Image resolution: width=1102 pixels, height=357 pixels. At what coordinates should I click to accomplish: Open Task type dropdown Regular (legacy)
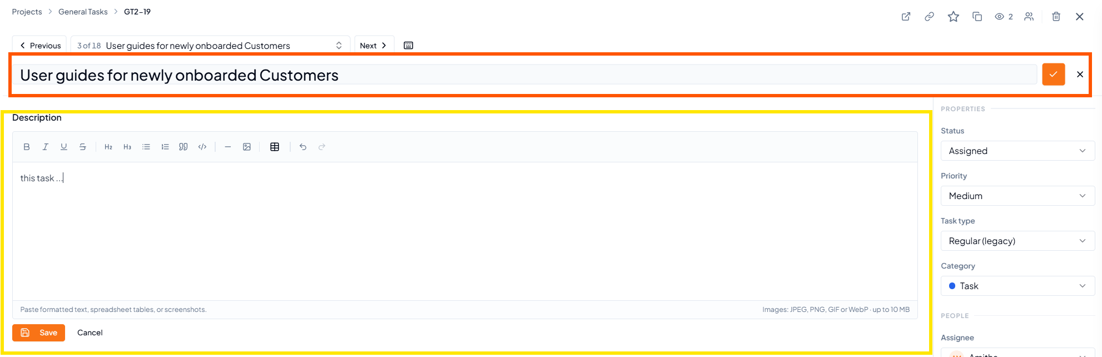1017,241
